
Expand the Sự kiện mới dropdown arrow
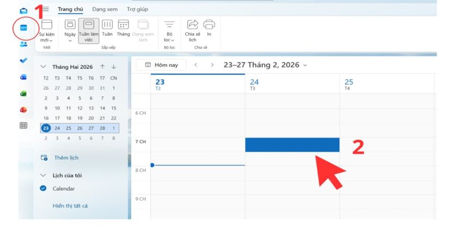51,41
